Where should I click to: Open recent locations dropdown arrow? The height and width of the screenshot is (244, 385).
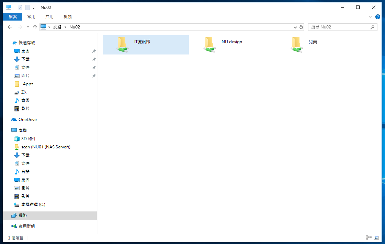[x=28, y=27]
